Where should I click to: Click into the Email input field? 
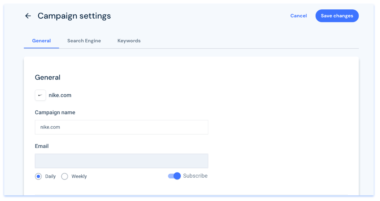121,161
